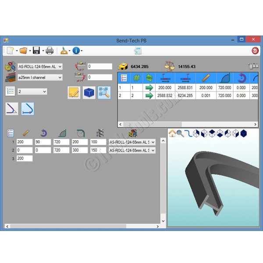This screenshot has height=263, width=263.
Task: Open the info icon dropdown arrow
Action: click(82, 51)
